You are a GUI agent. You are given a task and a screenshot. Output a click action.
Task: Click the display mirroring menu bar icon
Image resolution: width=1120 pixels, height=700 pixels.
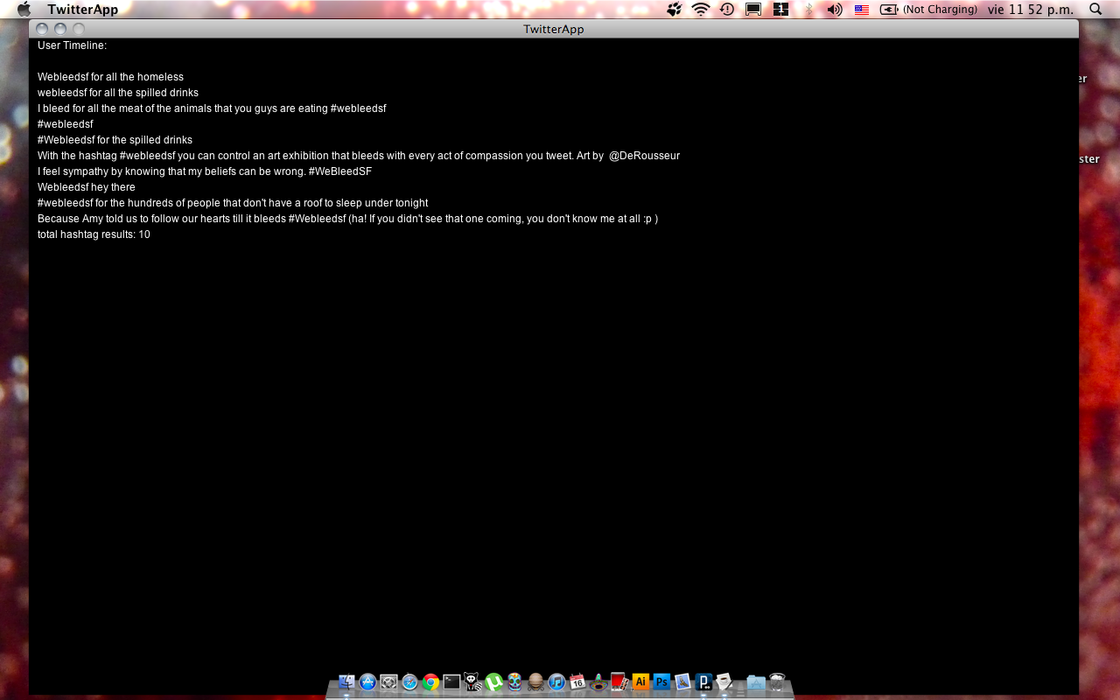(x=752, y=10)
